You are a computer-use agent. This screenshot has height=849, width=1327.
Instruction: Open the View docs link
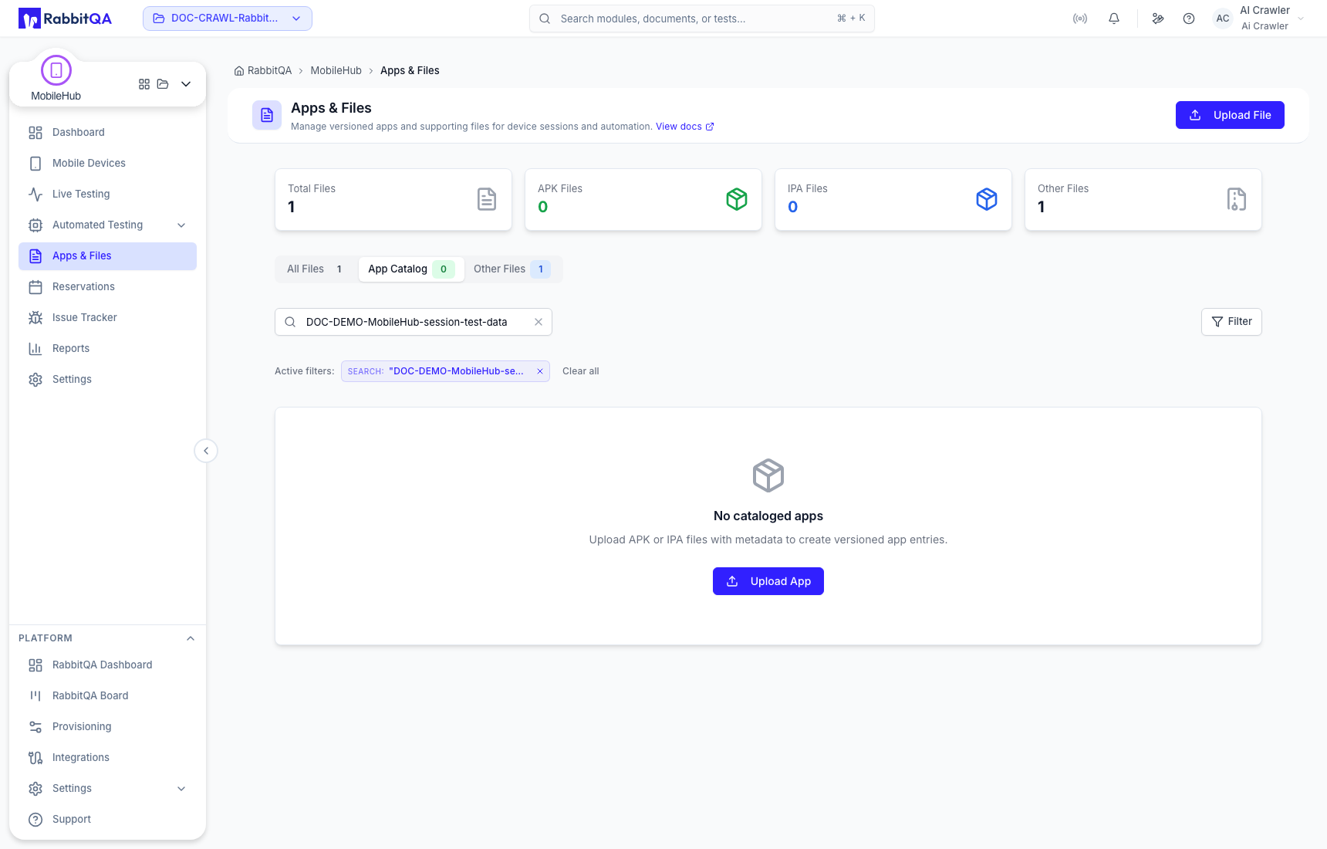(684, 127)
